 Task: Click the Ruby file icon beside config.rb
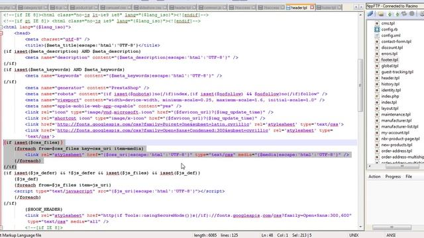[x=377, y=29]
